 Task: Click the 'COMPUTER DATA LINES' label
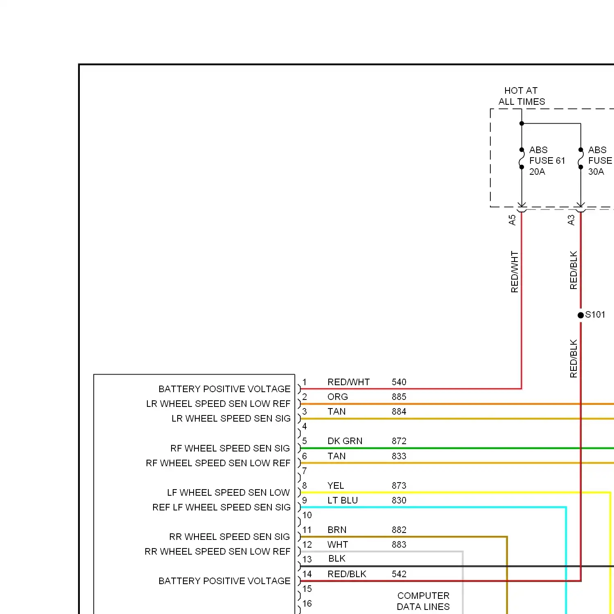click(x=423, y=601)
